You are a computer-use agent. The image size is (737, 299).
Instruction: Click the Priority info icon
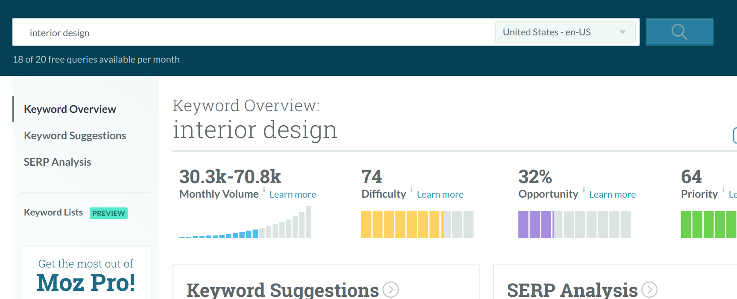point(723,190)
